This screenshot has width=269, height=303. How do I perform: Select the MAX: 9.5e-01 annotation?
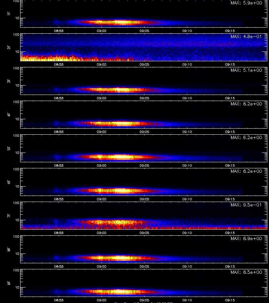[246, 205]
